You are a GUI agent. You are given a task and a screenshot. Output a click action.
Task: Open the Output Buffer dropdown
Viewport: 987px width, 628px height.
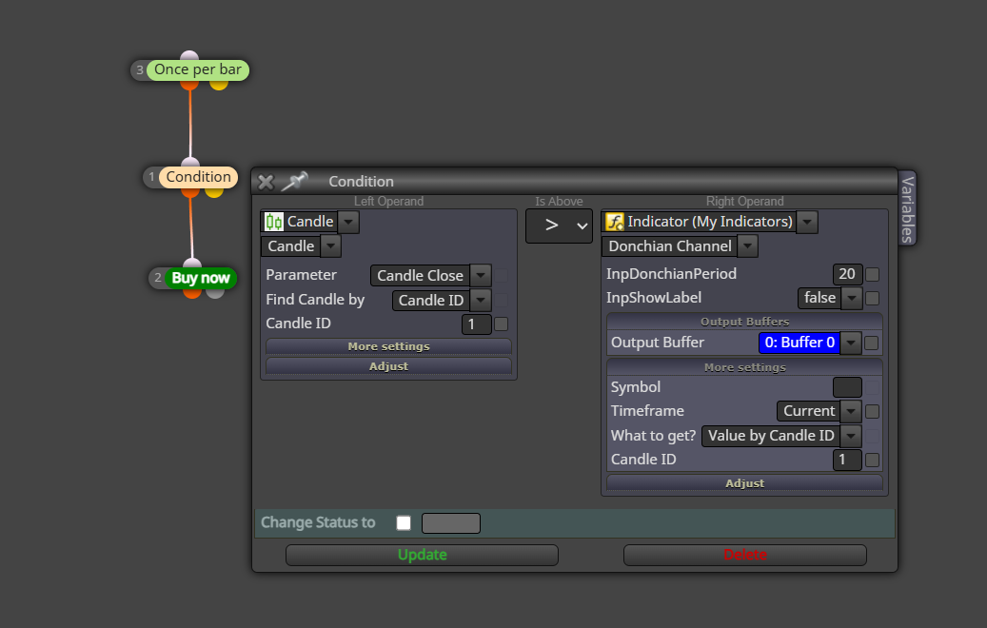(x=851, y=343)
